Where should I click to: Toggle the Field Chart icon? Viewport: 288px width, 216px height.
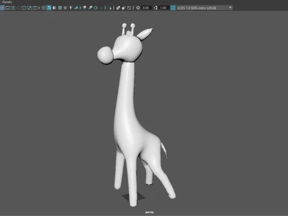[24, 8]
